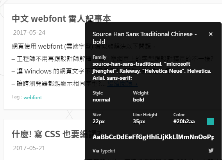Viewport: 222px width, 161px height.
Task: Click the AaBbCcDd font sample preview
Action: [153, 137]
